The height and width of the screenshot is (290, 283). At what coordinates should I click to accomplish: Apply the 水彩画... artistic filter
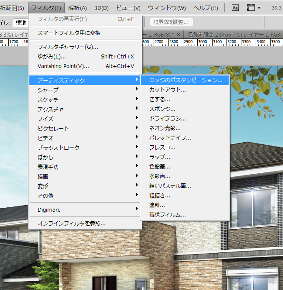point(160,176)
